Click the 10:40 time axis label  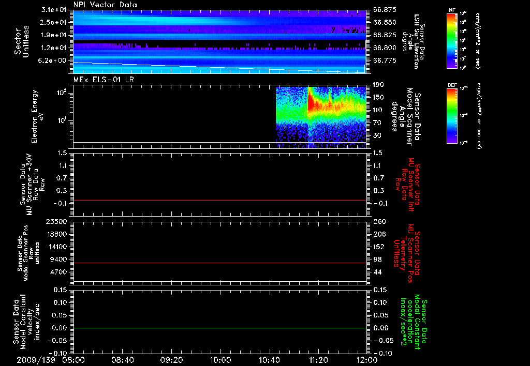tap(269, 360)
